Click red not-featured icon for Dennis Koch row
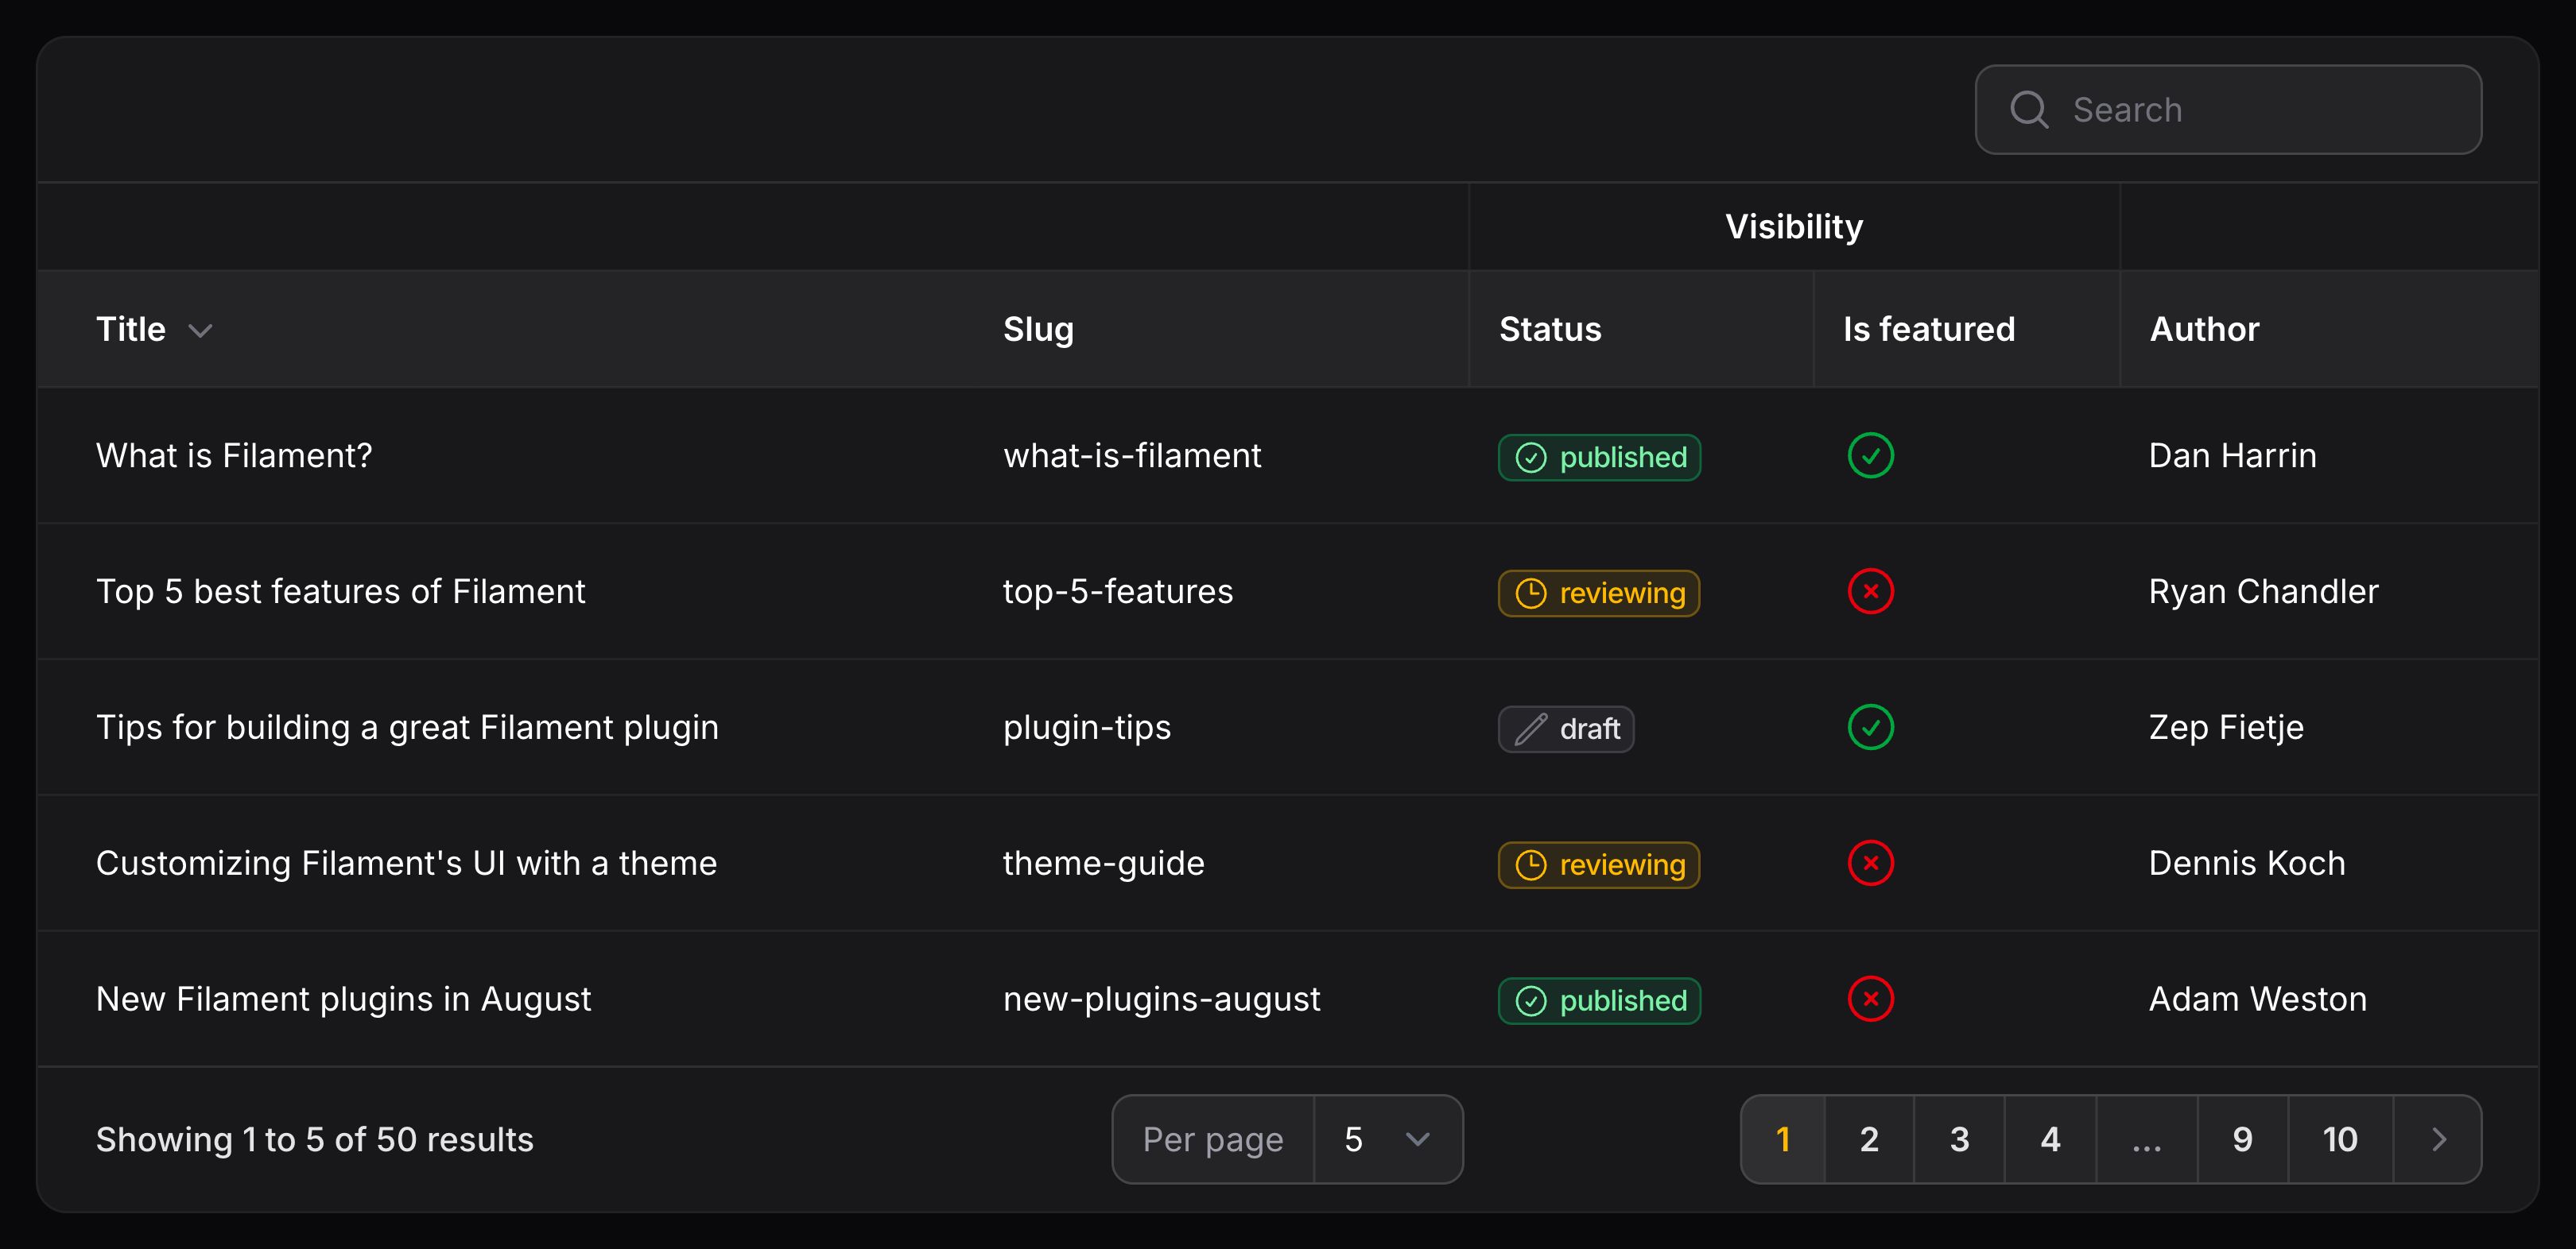Screen dimensions: 2576x1249 pos(1871,864)
